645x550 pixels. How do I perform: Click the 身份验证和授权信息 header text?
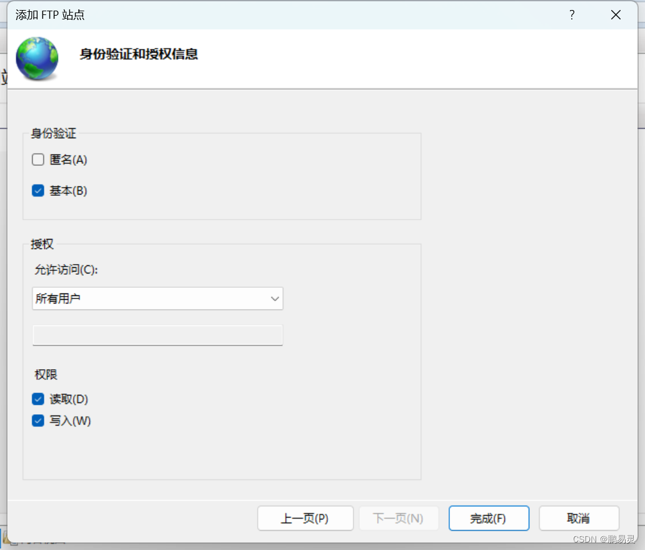pos(138,54)
